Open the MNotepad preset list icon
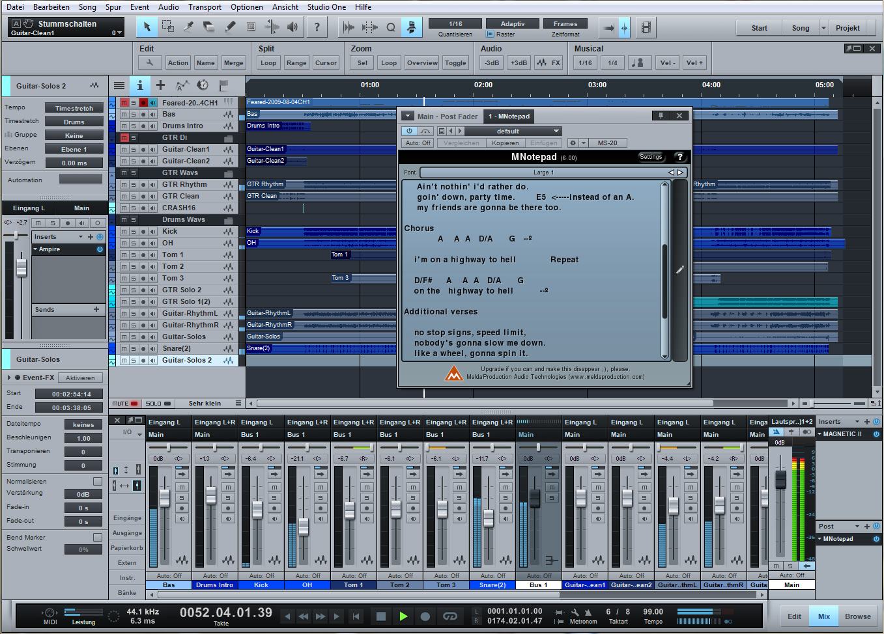 coord(441,131)
